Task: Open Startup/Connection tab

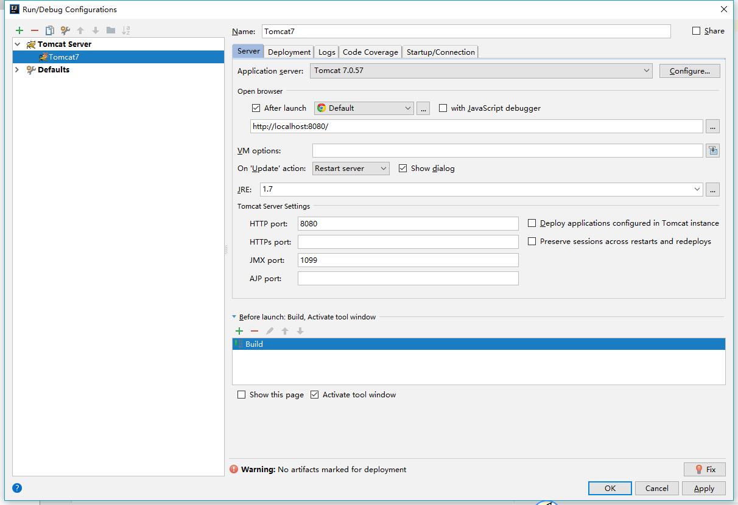Action: click(441, 52)
